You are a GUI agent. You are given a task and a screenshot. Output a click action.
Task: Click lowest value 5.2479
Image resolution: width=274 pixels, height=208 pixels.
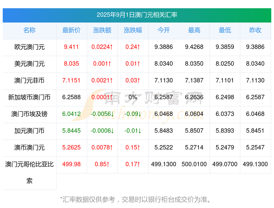pos(225,147)
